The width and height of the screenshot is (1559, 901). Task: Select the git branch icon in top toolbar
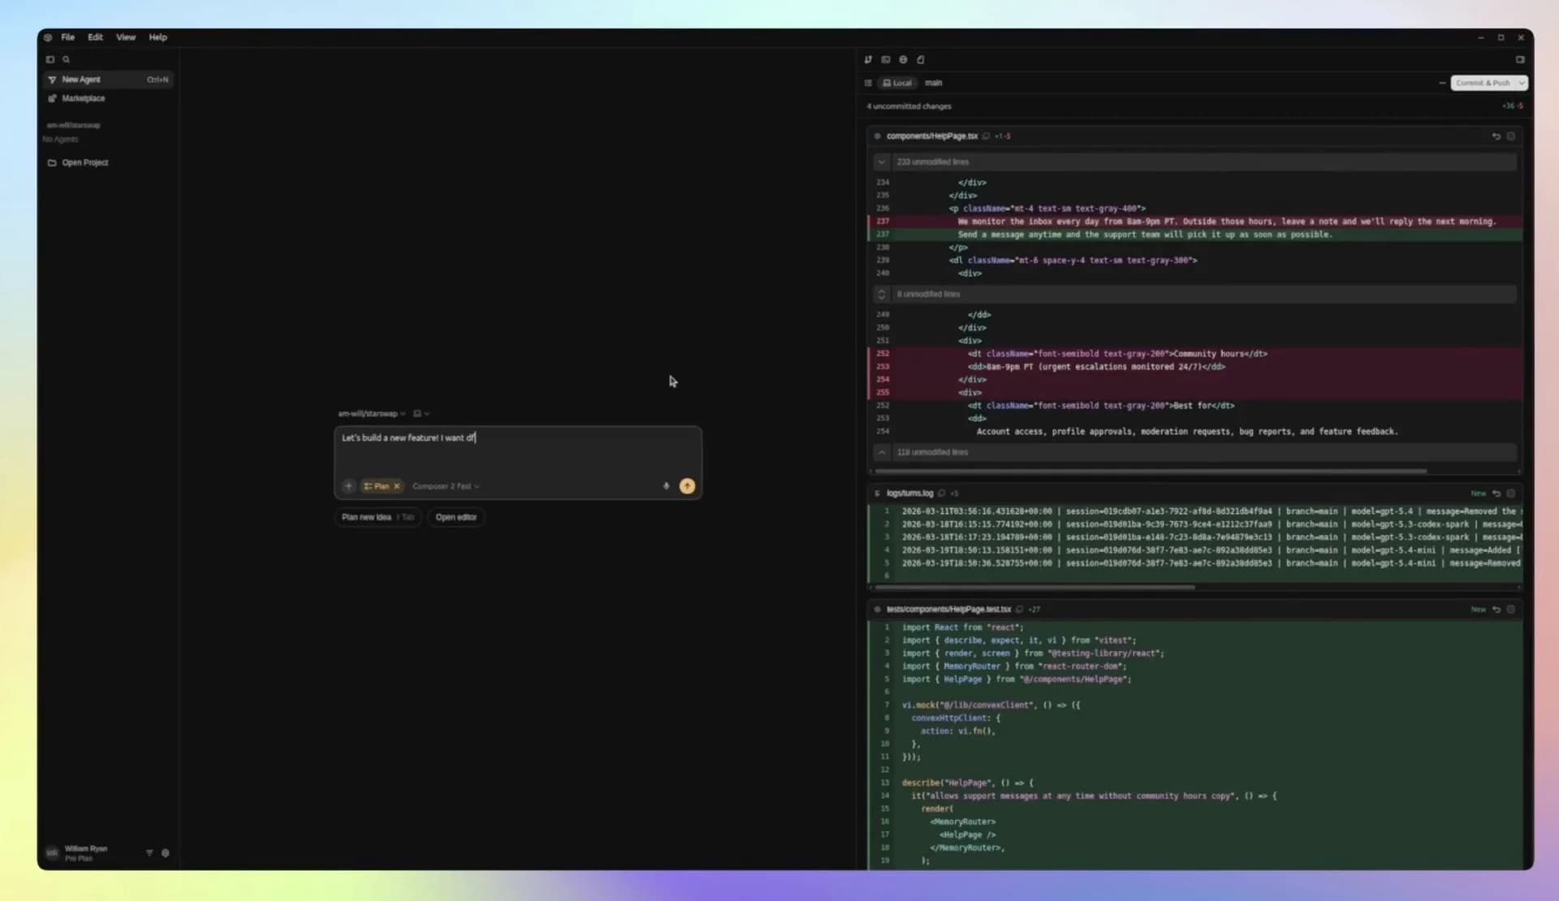[869, 59]
